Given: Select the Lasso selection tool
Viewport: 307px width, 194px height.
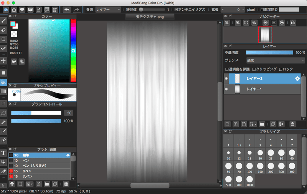Looking at the screenshot, I should [x=3, y=113].
